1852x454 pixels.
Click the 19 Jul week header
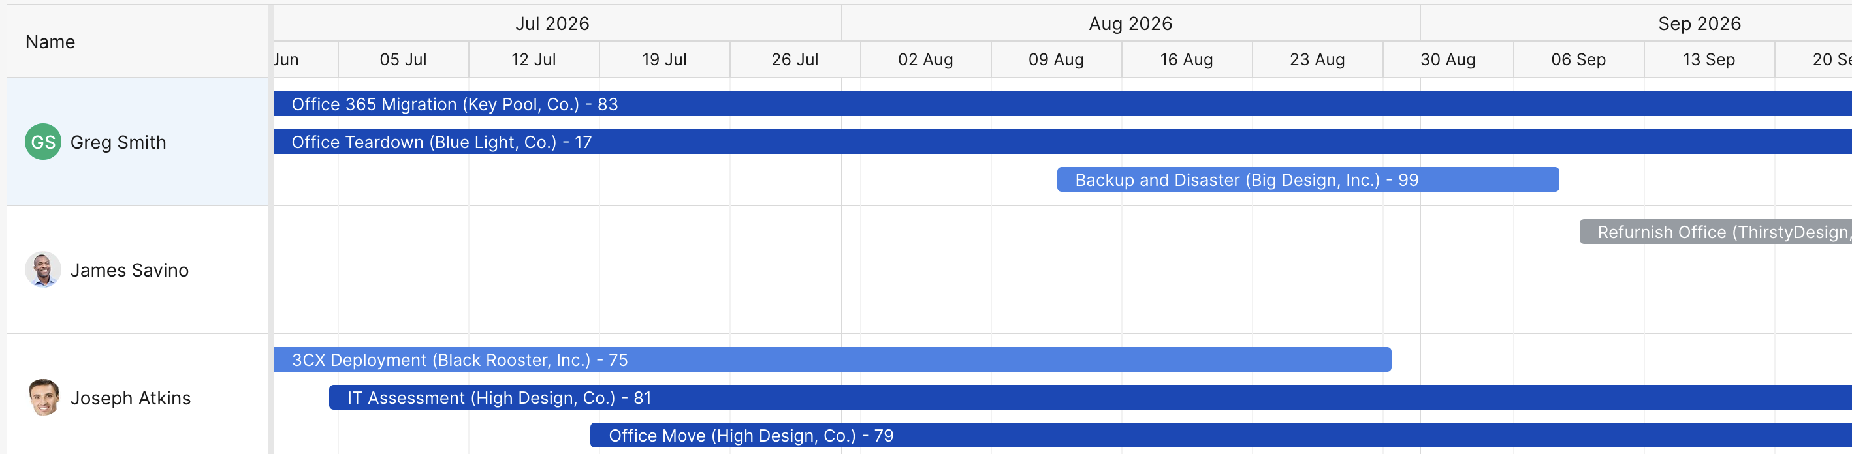coord(664,59)
